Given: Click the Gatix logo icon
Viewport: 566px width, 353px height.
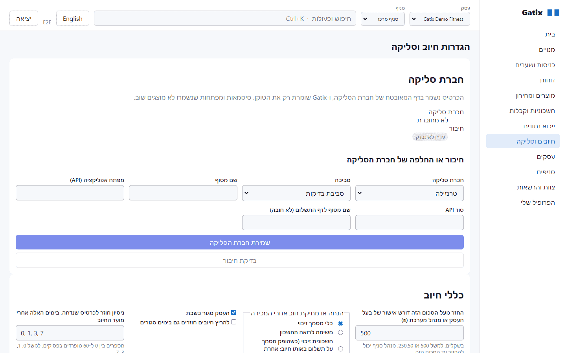Looking at the screenshot, I should point(553,13).
